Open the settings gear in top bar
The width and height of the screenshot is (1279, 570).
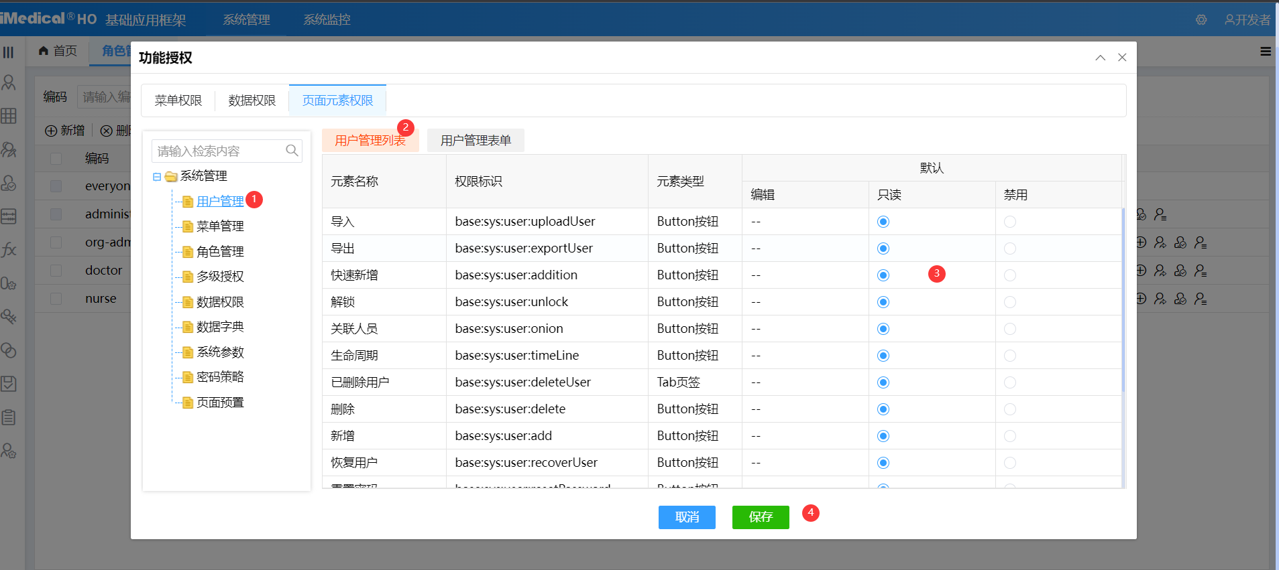click(1201, 20)
